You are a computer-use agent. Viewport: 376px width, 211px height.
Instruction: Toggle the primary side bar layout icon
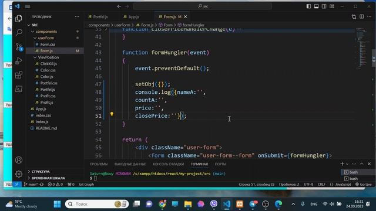[308, 6]
